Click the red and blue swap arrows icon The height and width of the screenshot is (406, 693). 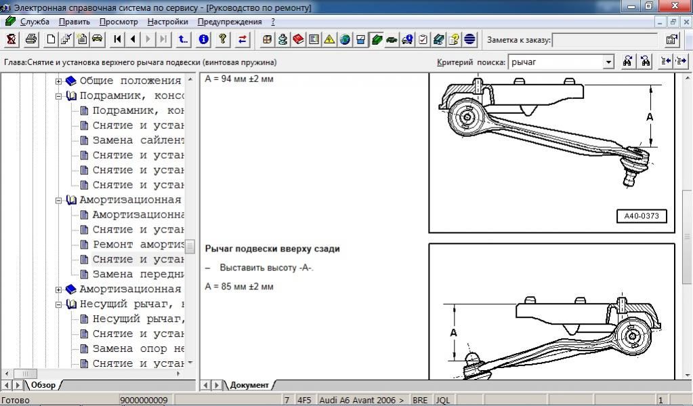point(243,40)
